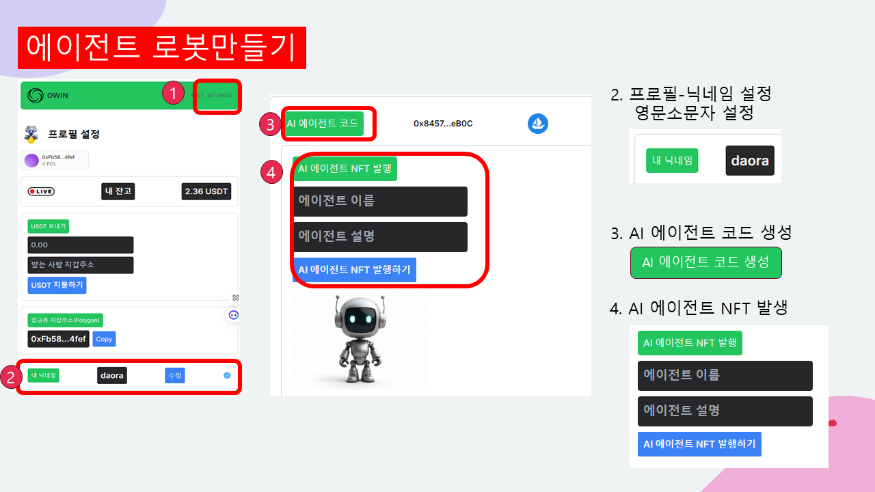Image resolution: width=875 pixels, height=492 pixels.
Task: Click the OpenSea ship icon
Action: 538,124
